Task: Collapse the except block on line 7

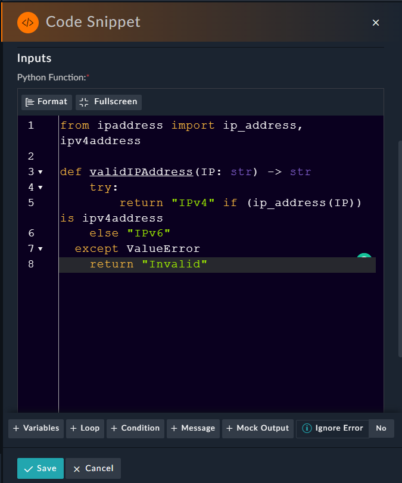Action: tap(40, 249)
